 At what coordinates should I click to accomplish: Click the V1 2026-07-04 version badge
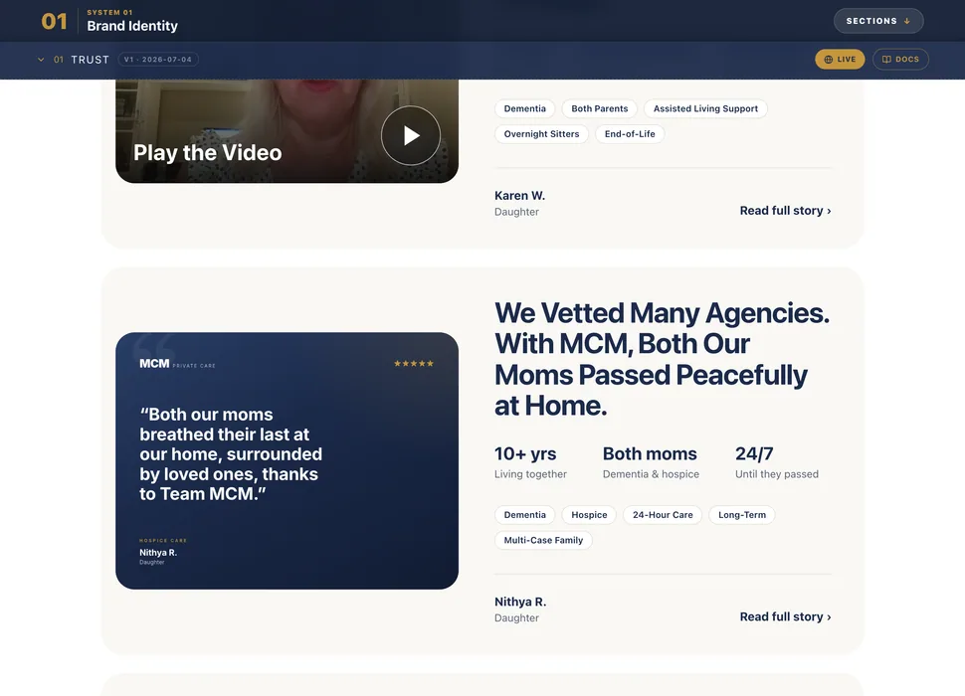coord(158,60)
